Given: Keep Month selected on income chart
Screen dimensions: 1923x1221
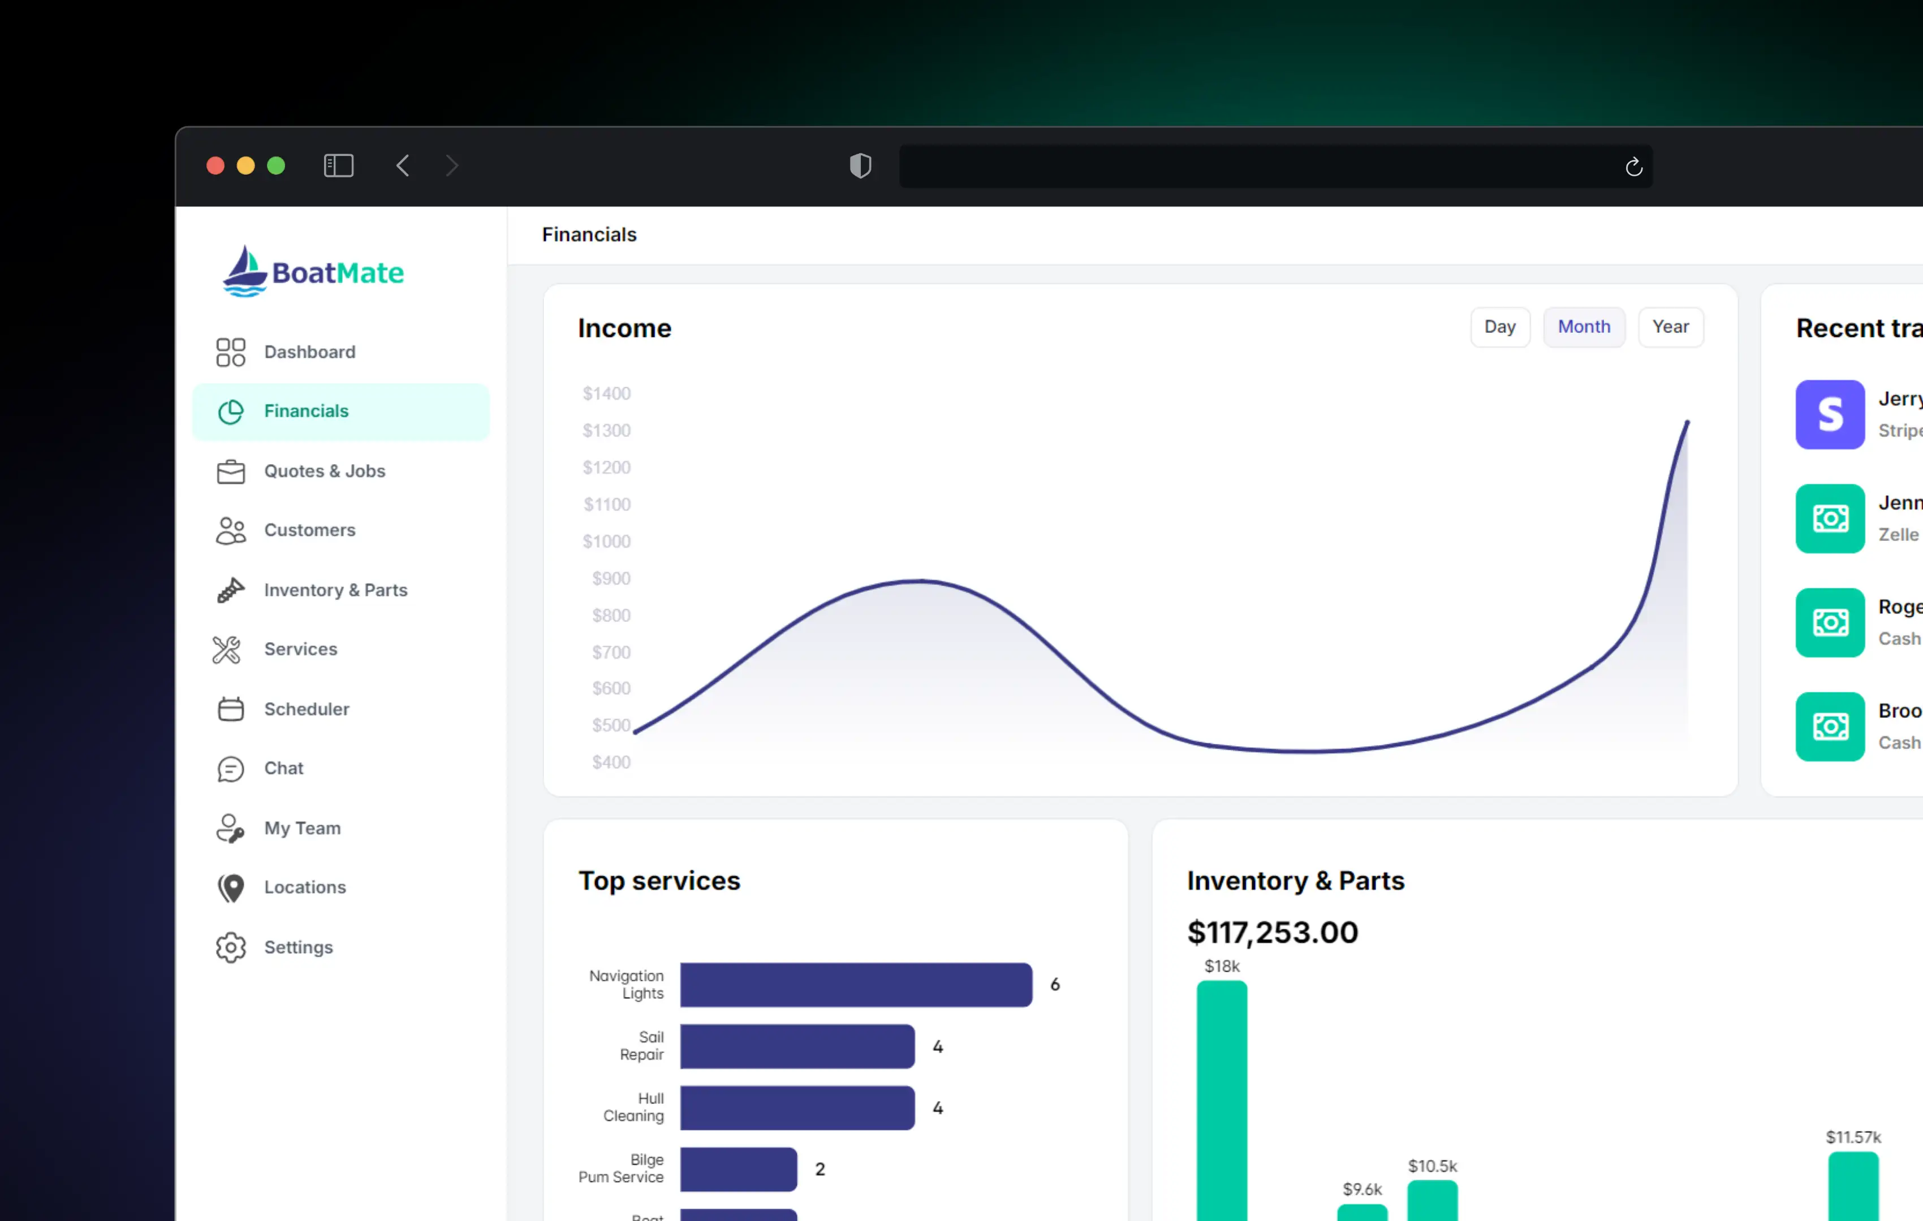Looking at the screenshot, I should tap(1584, 326).
